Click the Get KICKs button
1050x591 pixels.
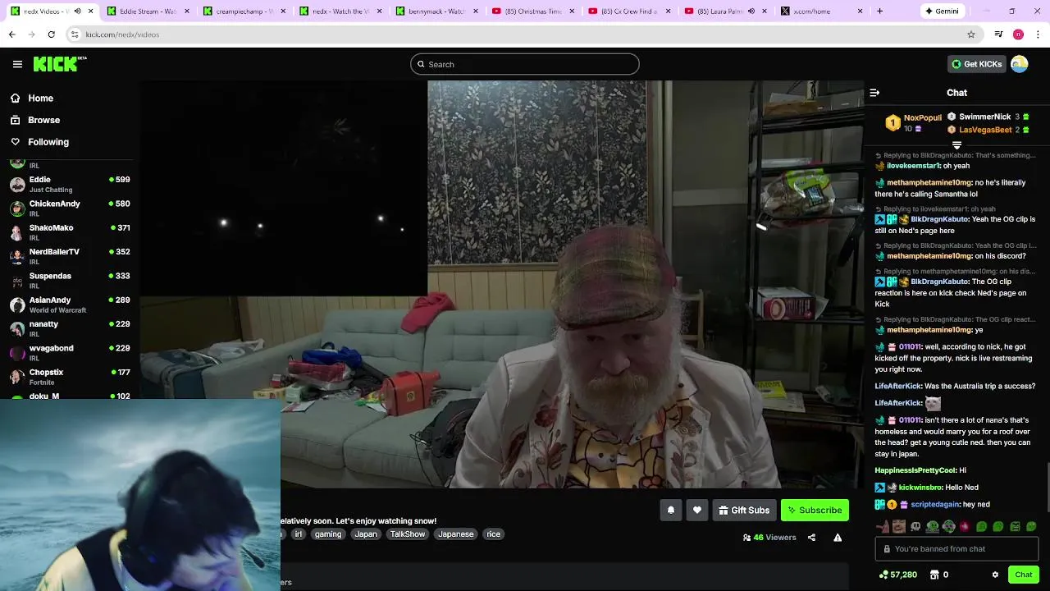click(x=976, y=64)
